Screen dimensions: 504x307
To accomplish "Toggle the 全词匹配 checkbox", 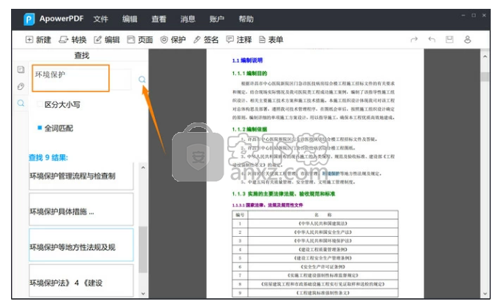I will (x=40, y=128).
